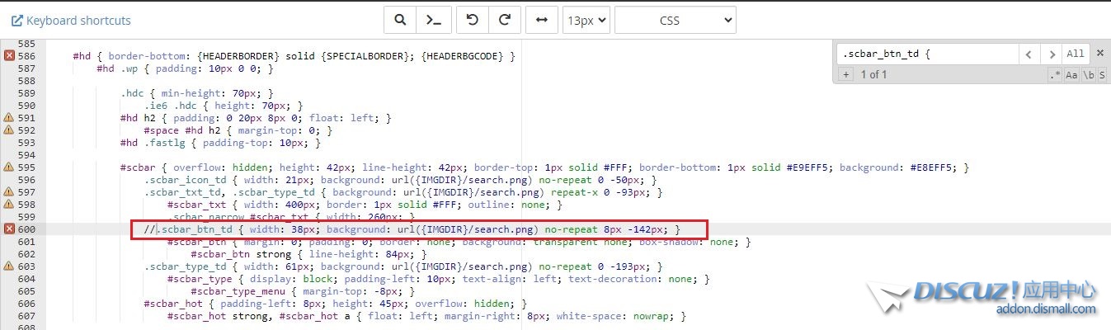The image size is (1111, 330).
Task: Toggle line wrap with the double-arrow icon
Action: click(541, 20)
